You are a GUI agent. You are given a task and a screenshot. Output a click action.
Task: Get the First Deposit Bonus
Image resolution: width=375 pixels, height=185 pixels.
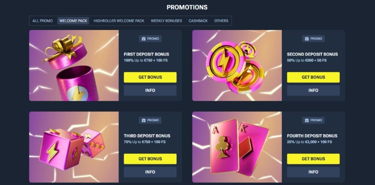click(x=150, y=77)
